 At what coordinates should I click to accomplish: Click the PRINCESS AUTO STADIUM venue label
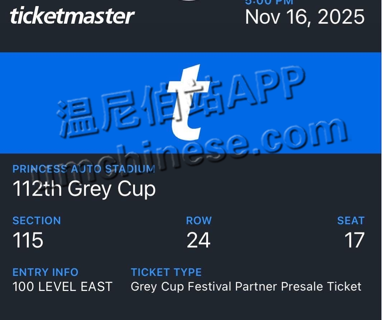tap(84, 169)
